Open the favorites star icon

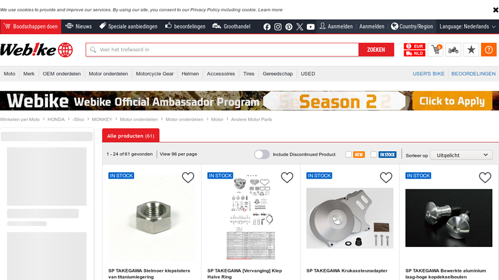pos(472,50)
